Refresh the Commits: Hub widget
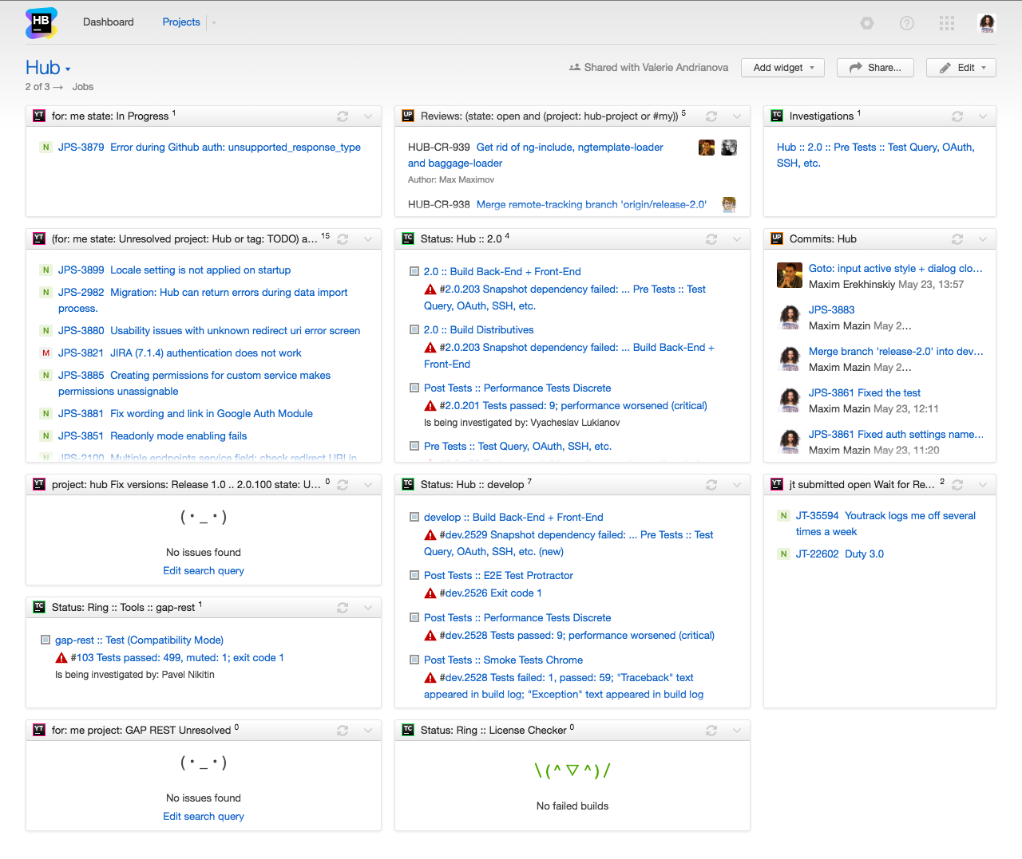Screen dimensions: 1022x859 (957, 239)
